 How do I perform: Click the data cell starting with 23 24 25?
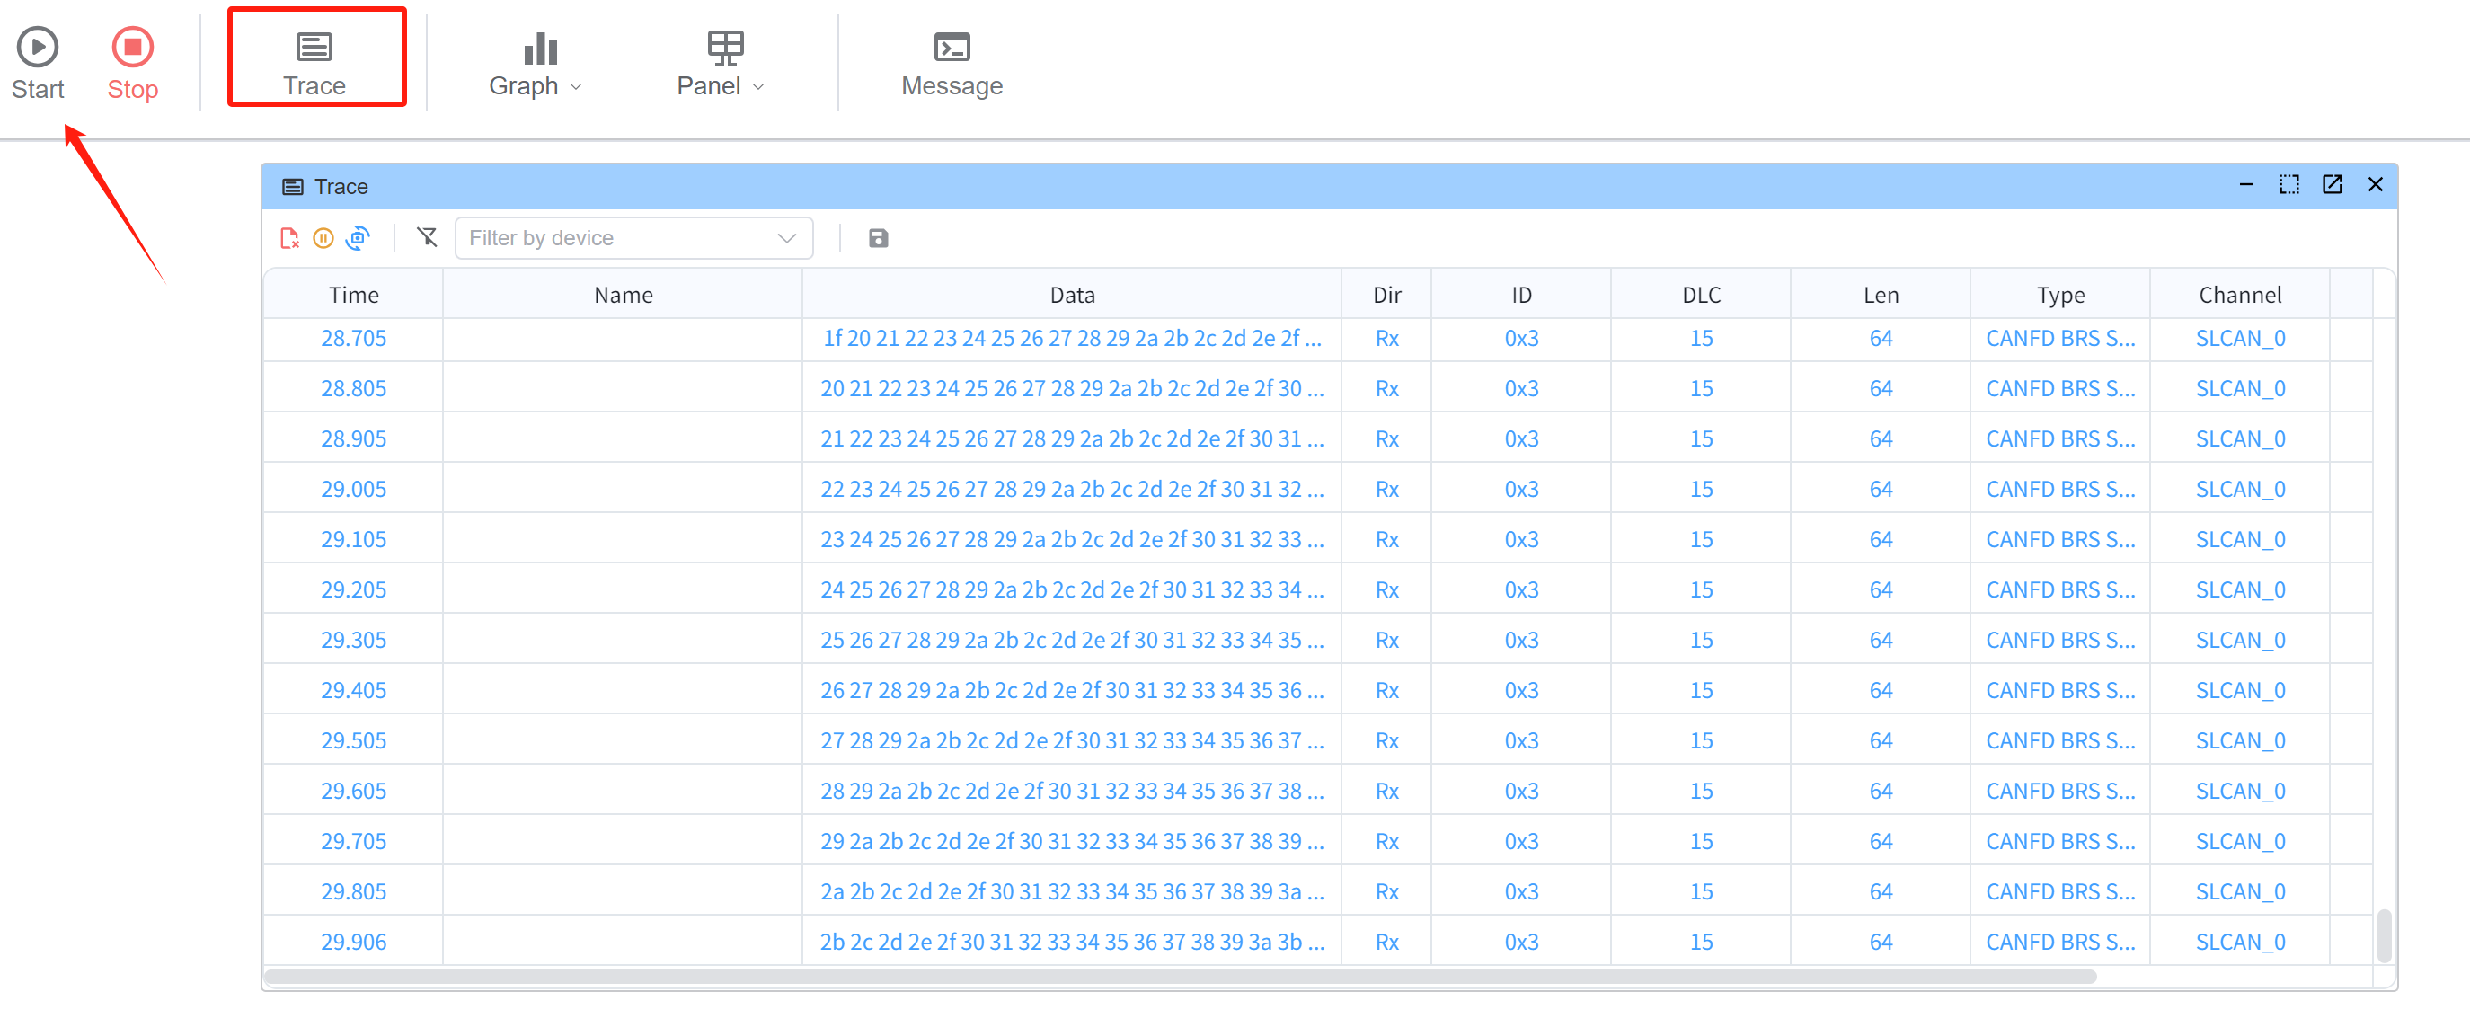[x=1072, y=540]
